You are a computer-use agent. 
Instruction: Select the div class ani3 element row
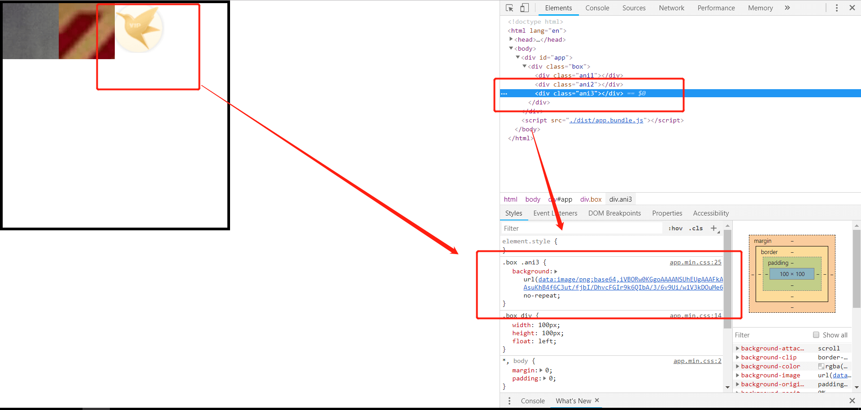click(x=680, y=93)
